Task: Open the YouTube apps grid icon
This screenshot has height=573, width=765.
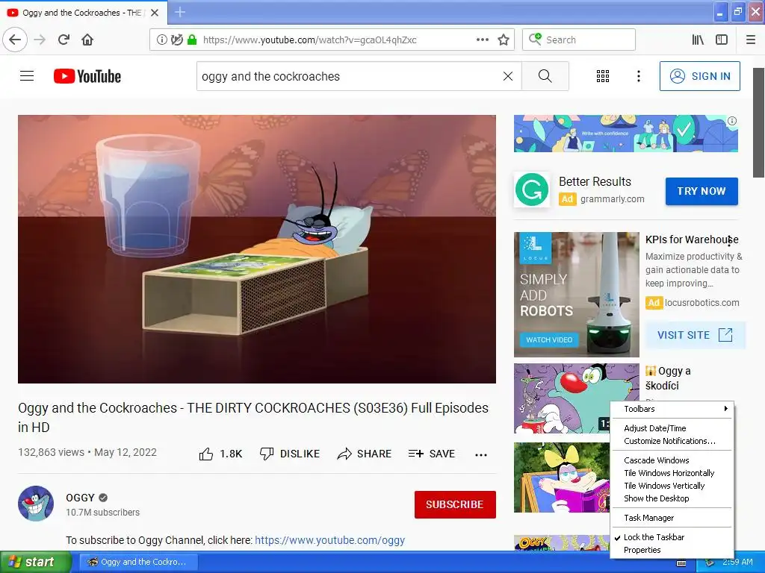Action: tap(603, 76)
